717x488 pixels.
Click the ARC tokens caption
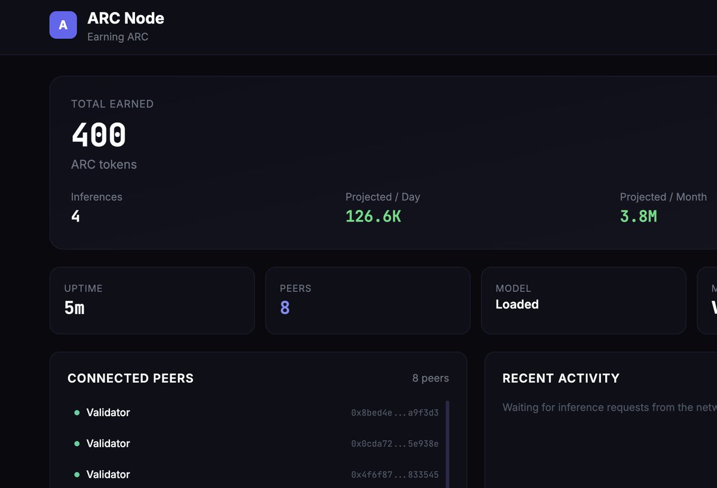[104, 164]
